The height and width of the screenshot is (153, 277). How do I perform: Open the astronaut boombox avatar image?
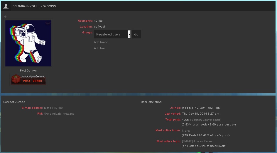tap(28, 43)
